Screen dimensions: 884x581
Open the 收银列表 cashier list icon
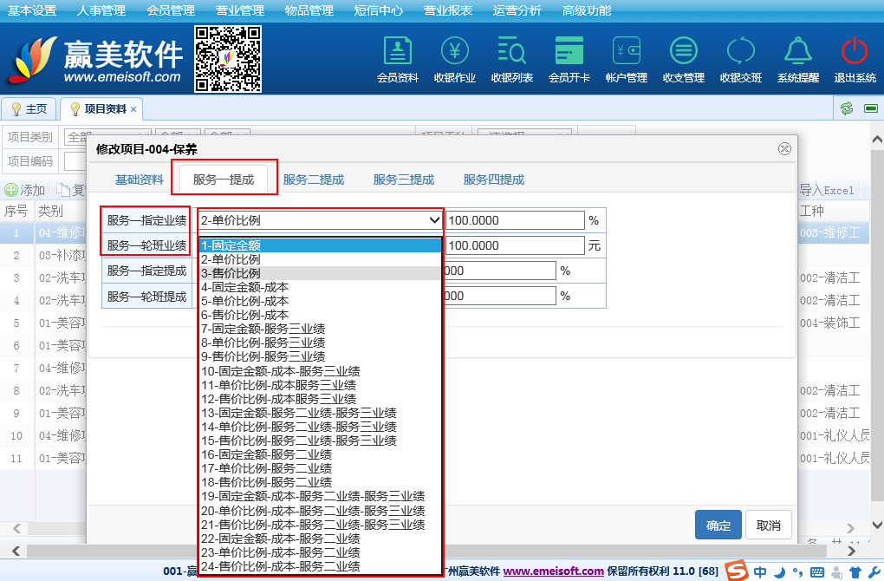pos(512,59)
